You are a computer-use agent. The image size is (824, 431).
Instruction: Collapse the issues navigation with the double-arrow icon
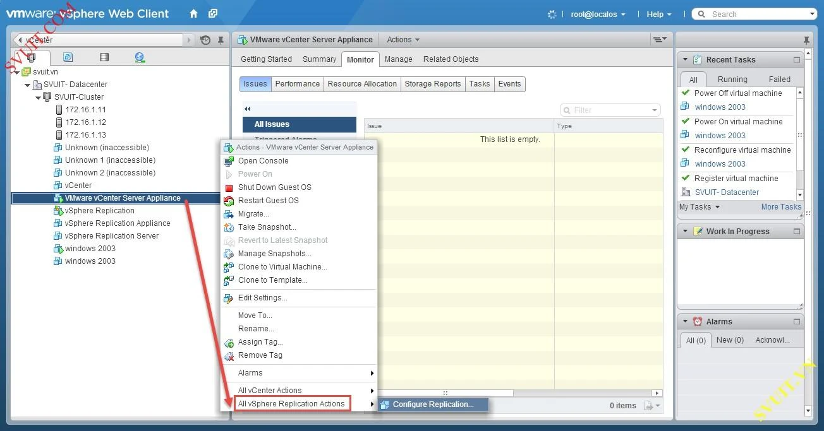248,109
